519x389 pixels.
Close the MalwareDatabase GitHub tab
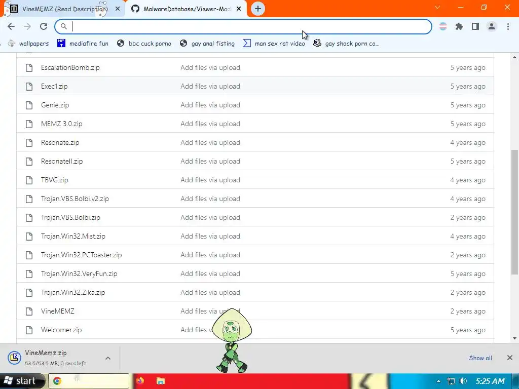click(239, 9)
